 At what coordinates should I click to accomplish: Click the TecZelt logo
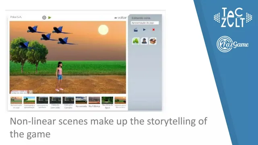coord(233,17)
